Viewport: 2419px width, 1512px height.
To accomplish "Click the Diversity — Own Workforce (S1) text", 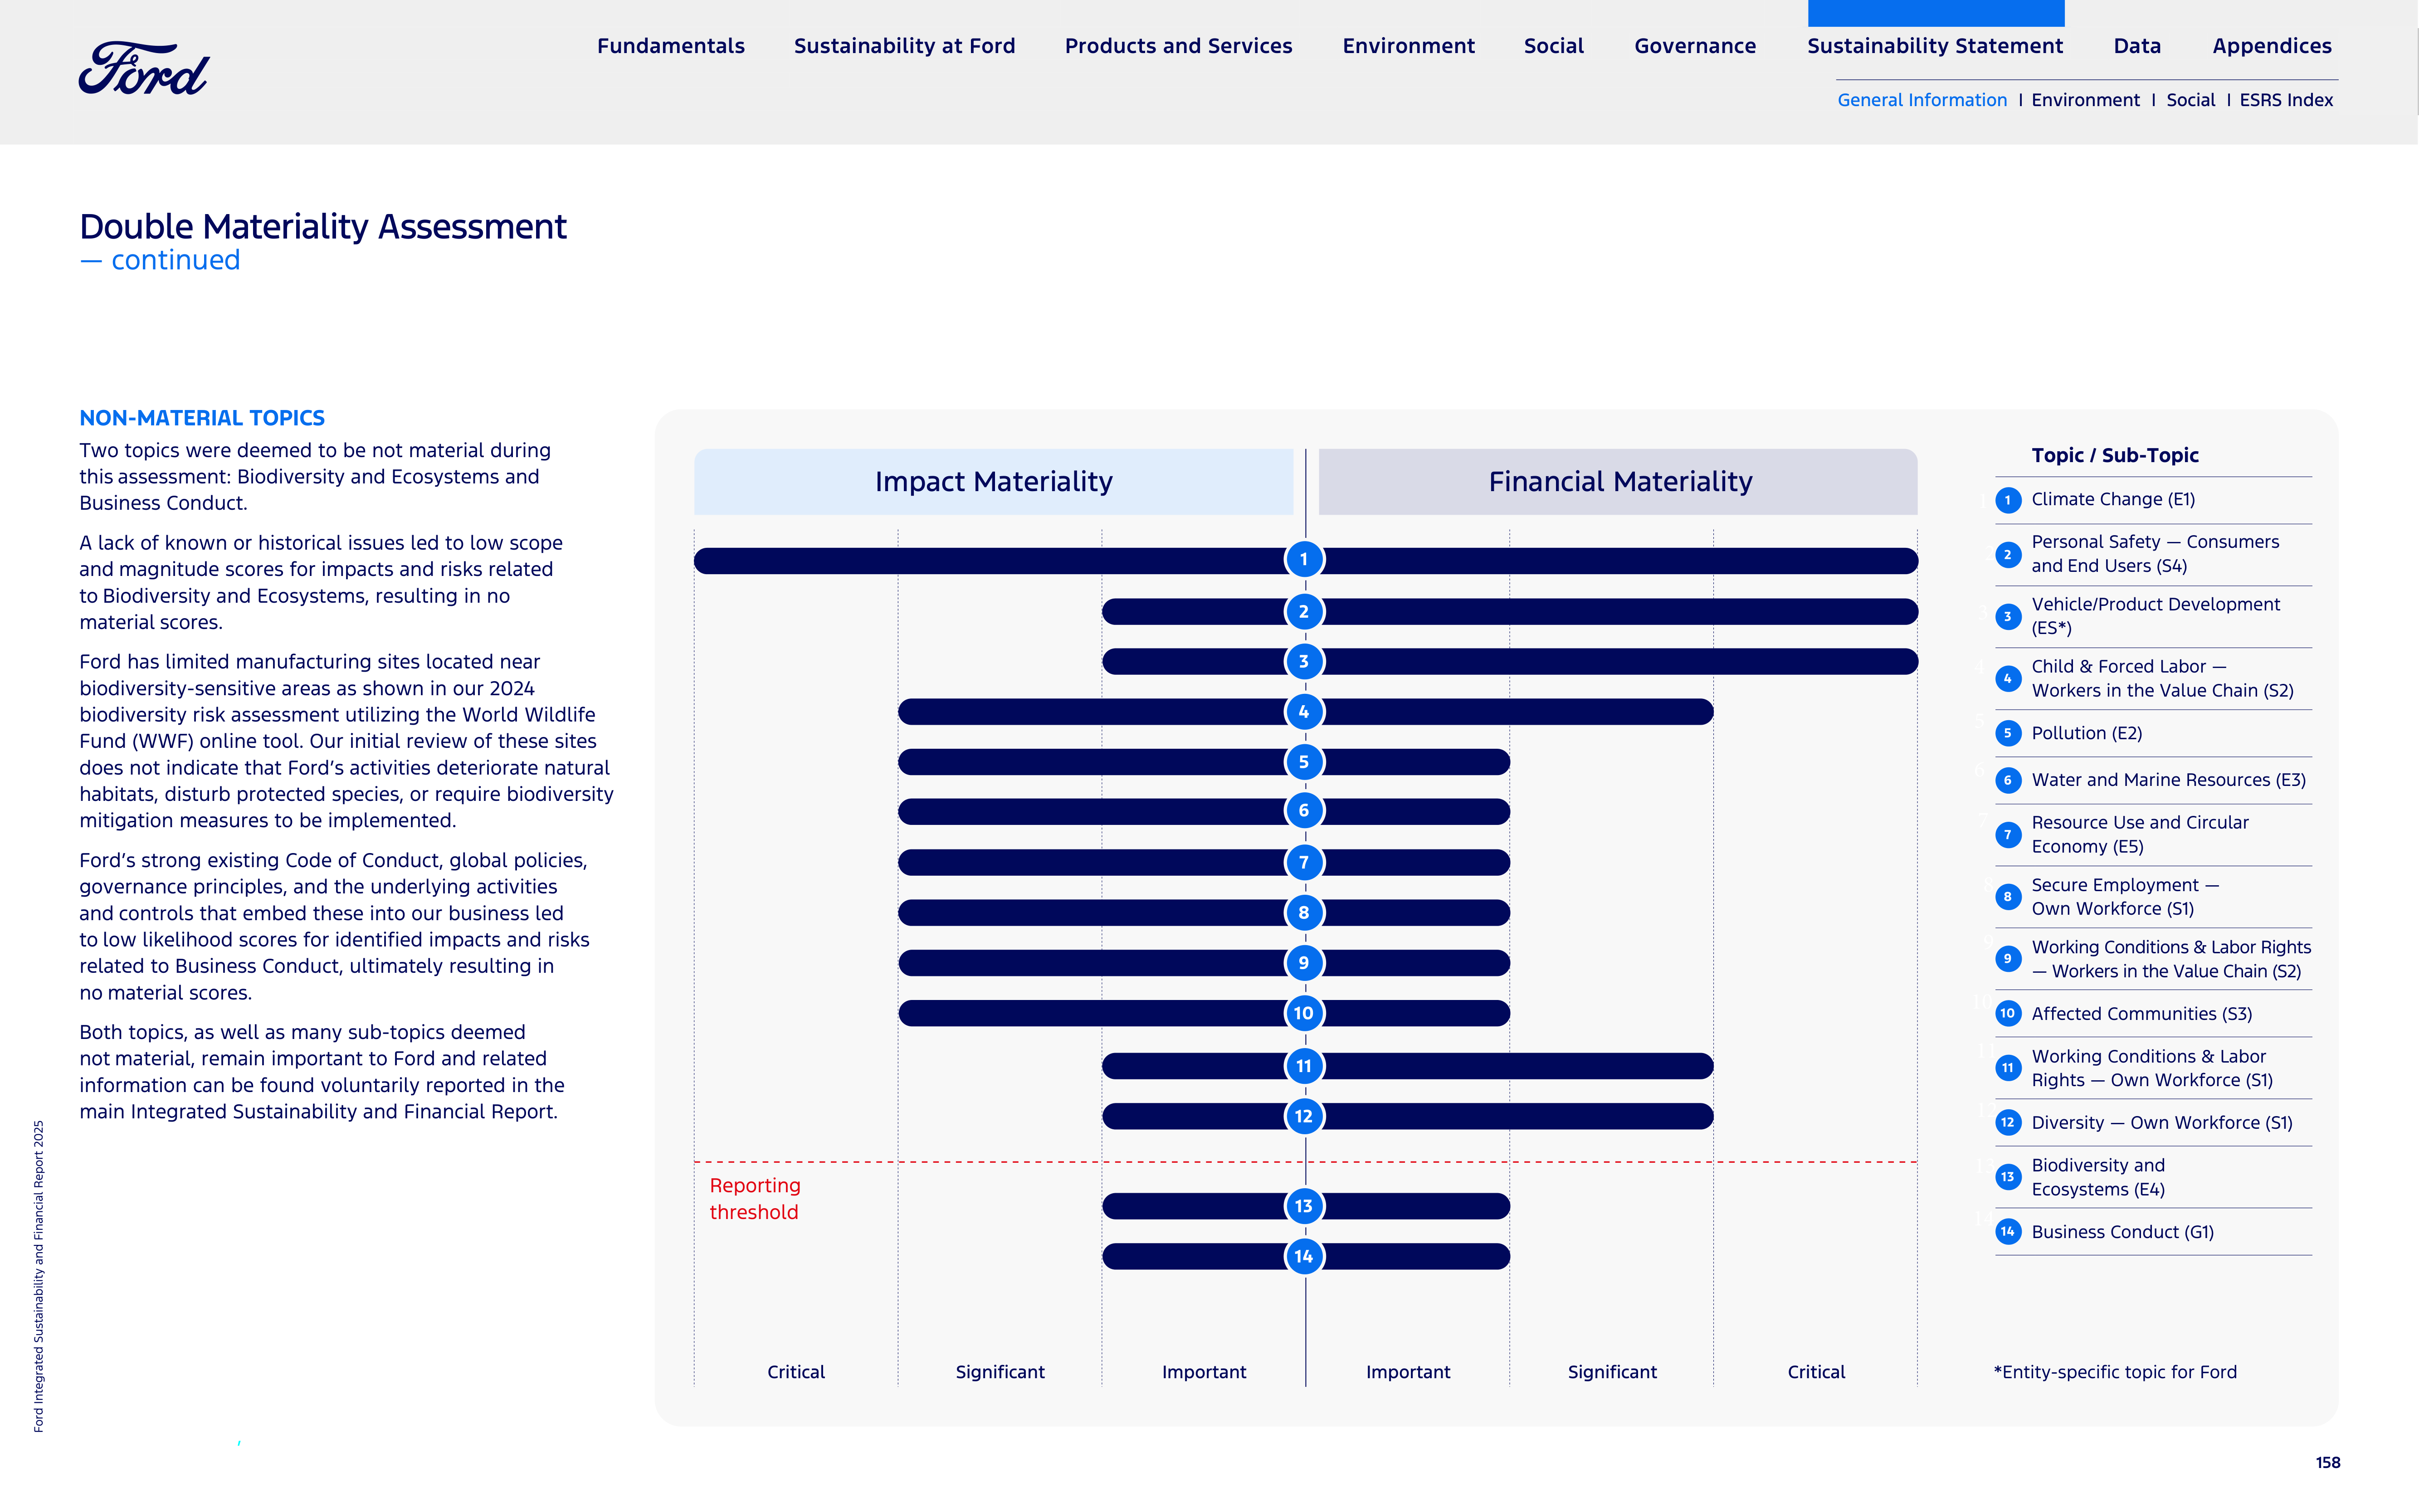I will [x=2162, y=1123].
